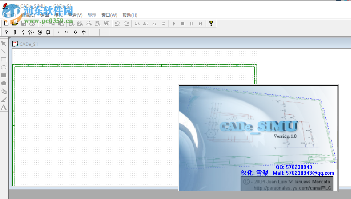Select the power supply symbol library
This screenshot has width=351, height=199.
[6, 32]
